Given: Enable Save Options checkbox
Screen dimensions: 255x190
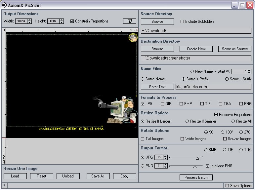Looking at the screenshot, I should click(x=227, y=186).
